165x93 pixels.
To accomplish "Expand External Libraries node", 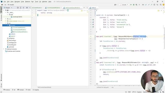I will pos(4,49).
